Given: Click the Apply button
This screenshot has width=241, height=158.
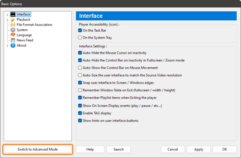Looking at the screenshot, I should click(x=199, y=149).
